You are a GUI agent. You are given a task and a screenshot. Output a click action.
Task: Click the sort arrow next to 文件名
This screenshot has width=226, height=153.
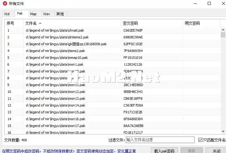40,23
